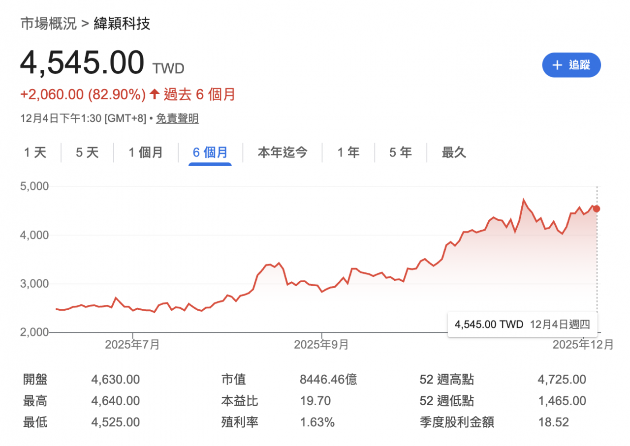630x446 pixels.
Task: Click the breadcrumb chevron after 市場概況
Action: pos(85,24)
